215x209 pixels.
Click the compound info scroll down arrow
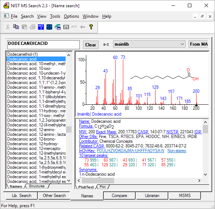click(205, 175)
